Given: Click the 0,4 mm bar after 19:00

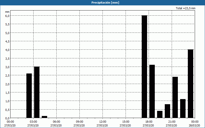Looking at the screenshot, I should 160,114.
